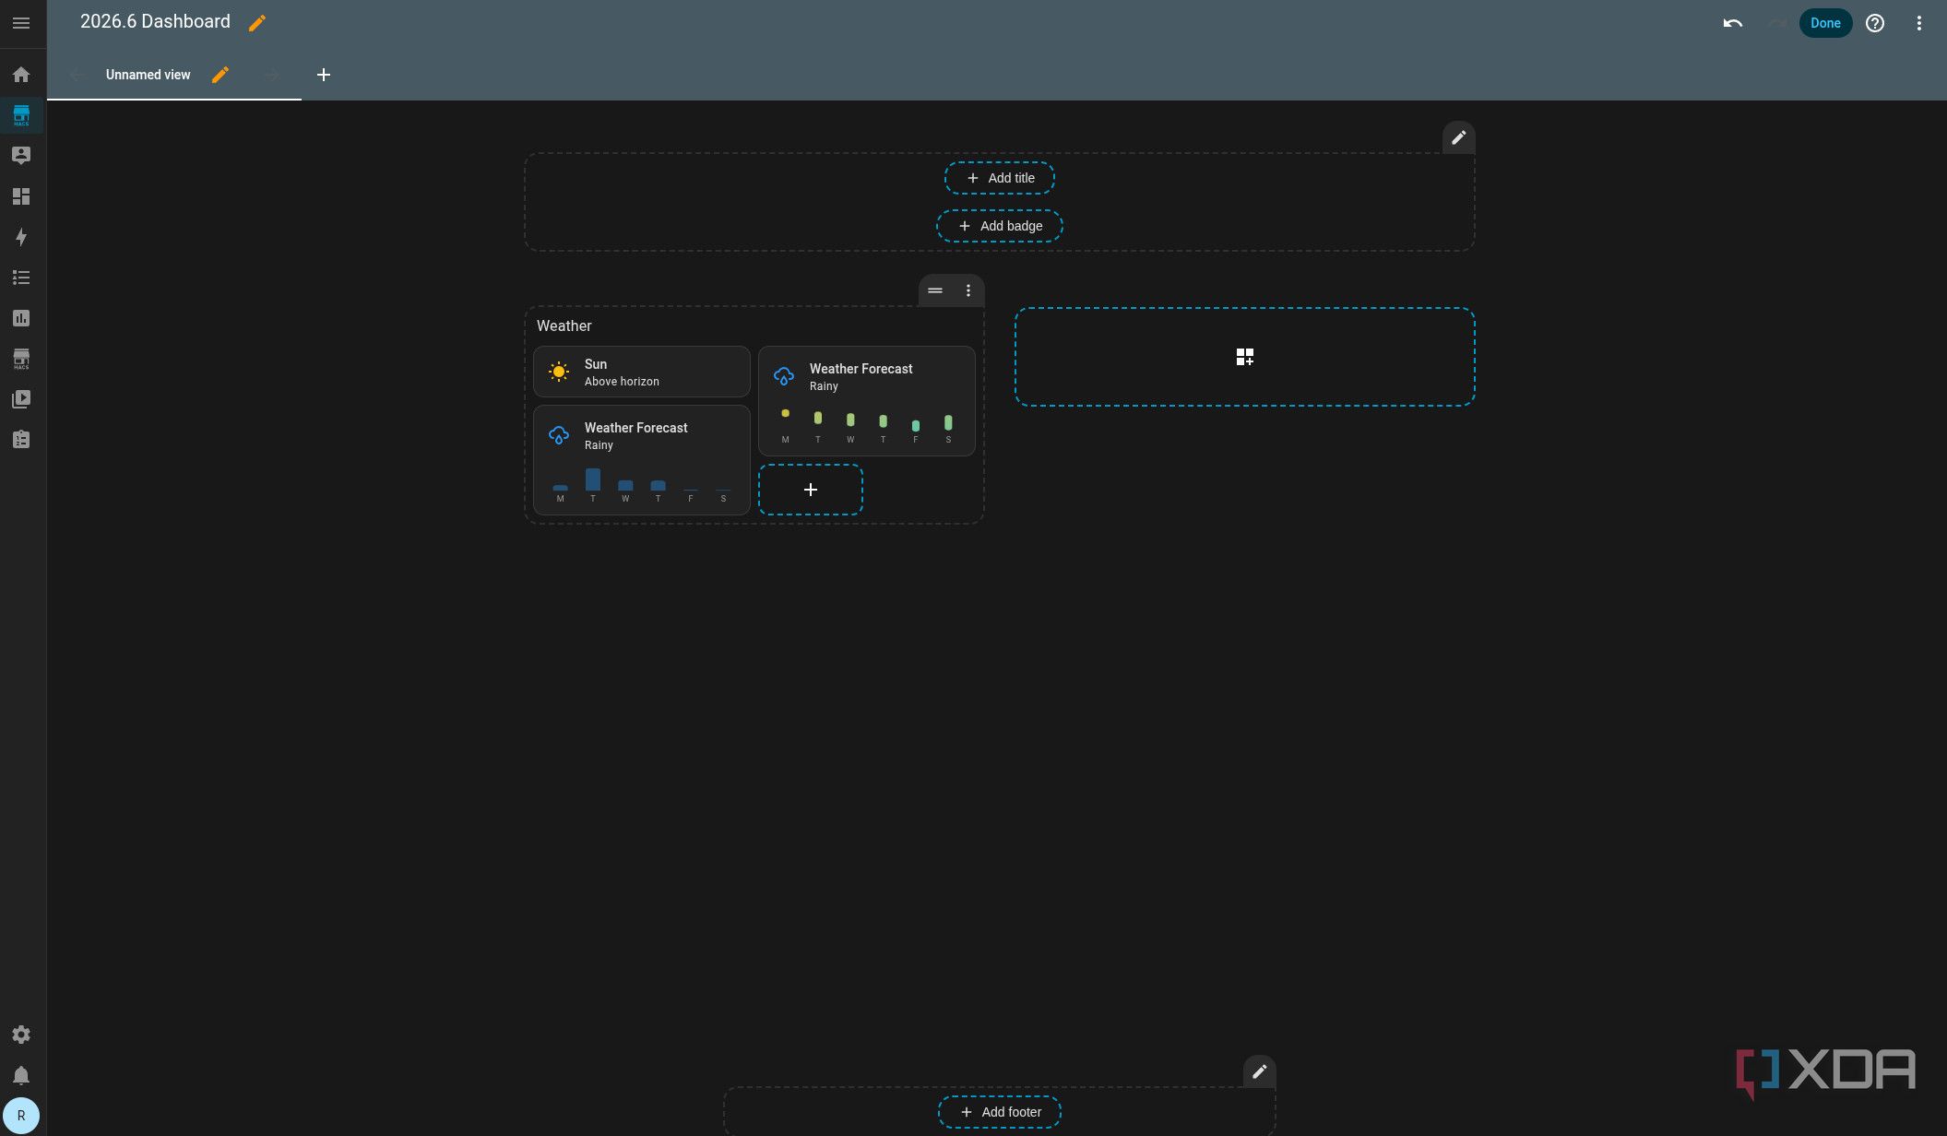1947x1136 pixels.
Task: Open the lower HACS sidebar icon
Action: pos(21,359)
